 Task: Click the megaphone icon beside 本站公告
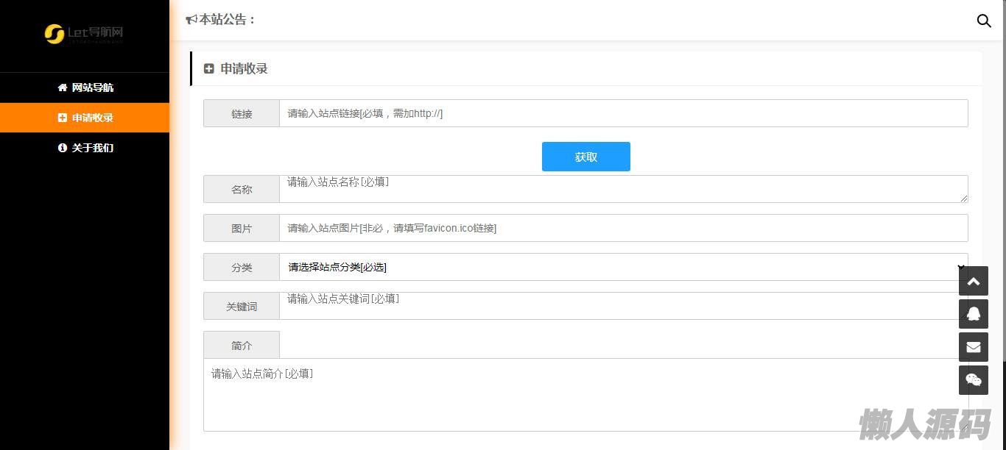point(191,20)
